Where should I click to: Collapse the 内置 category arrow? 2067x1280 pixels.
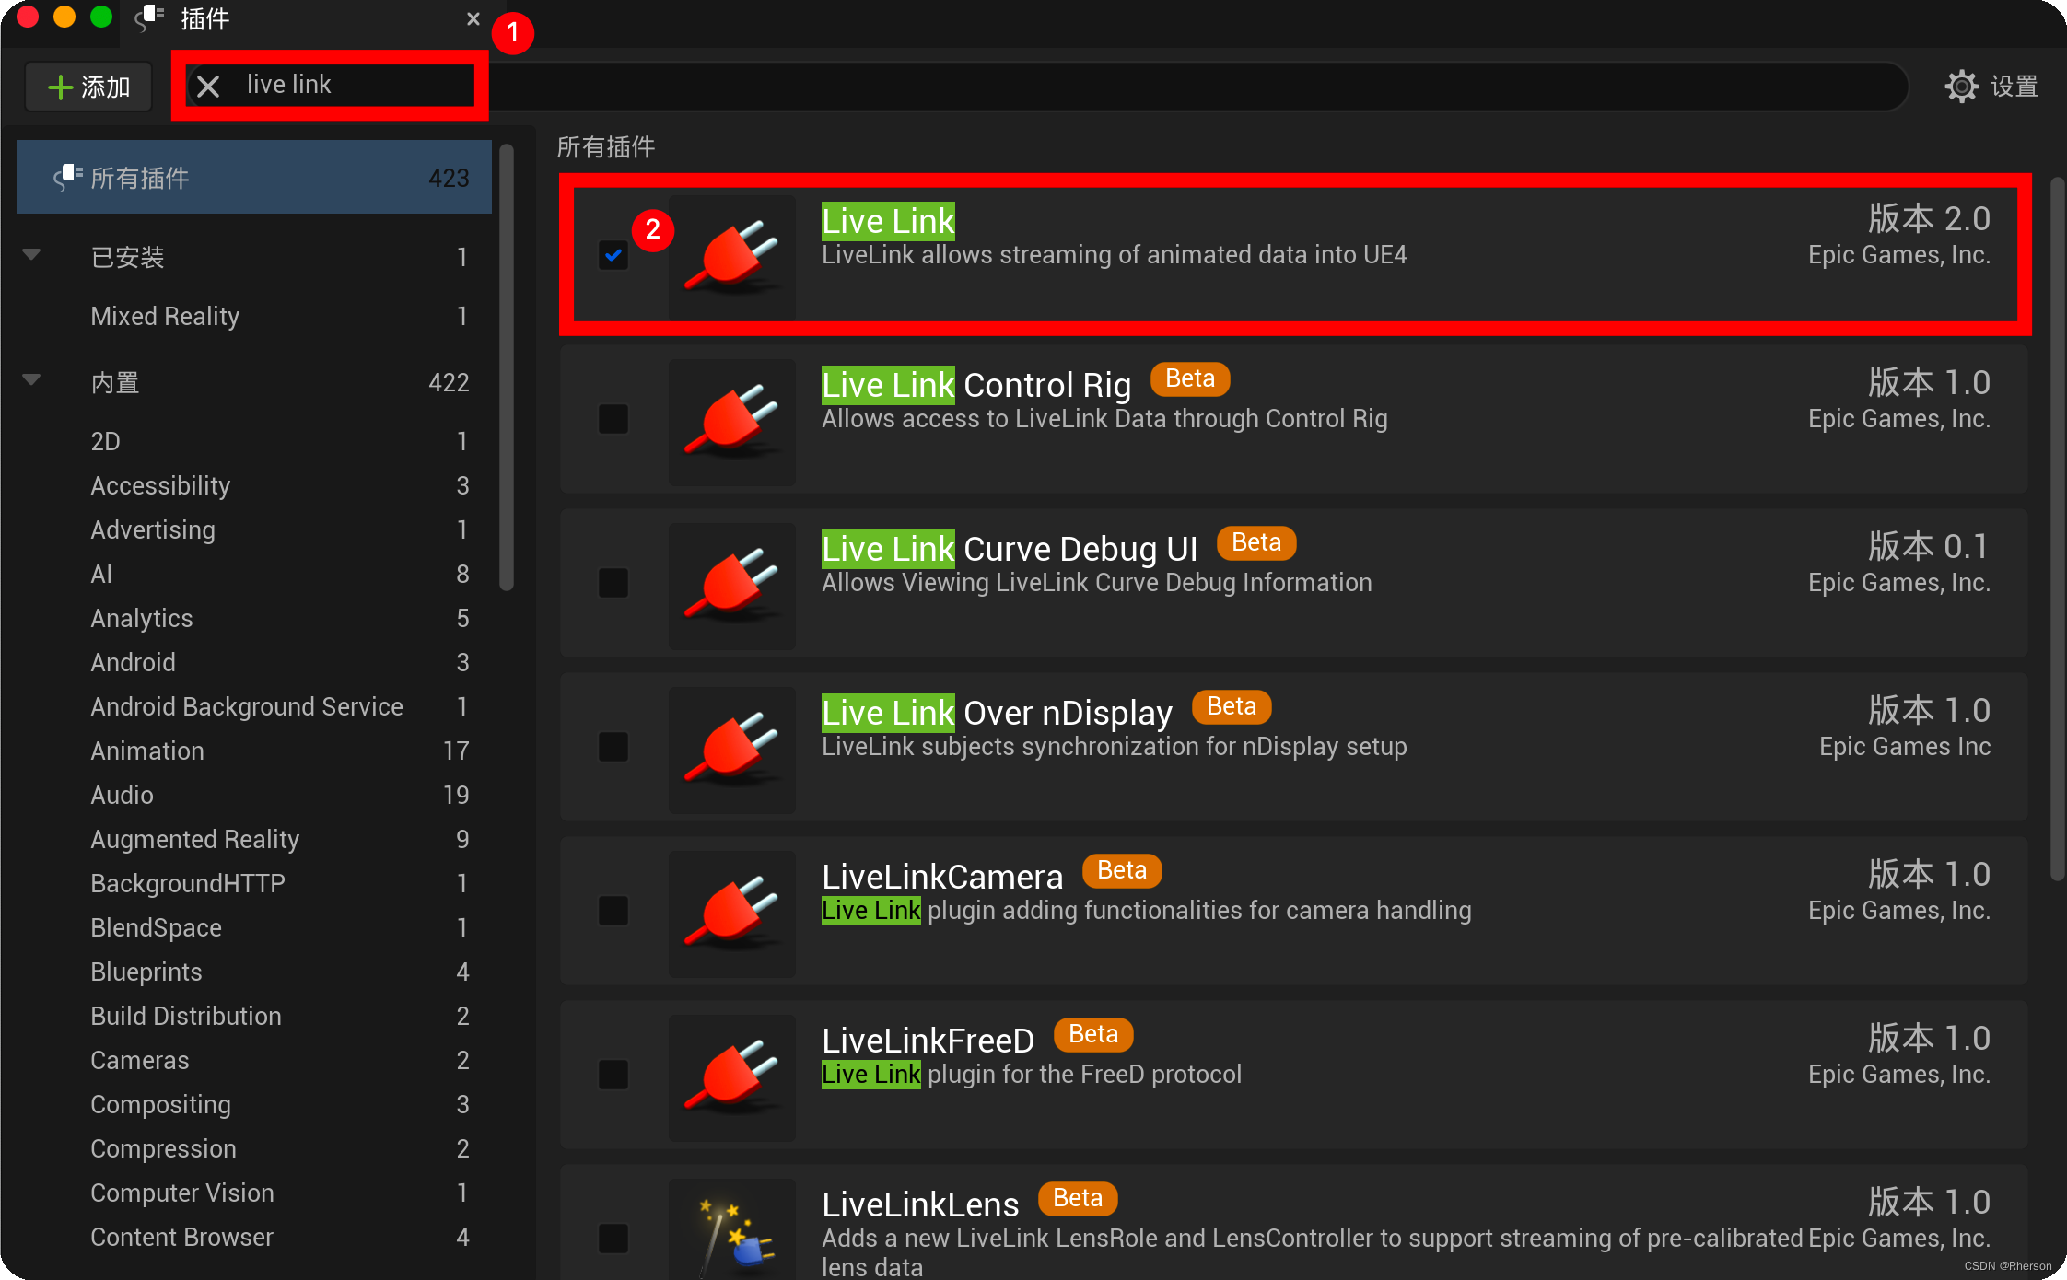(x=31, y=380)
